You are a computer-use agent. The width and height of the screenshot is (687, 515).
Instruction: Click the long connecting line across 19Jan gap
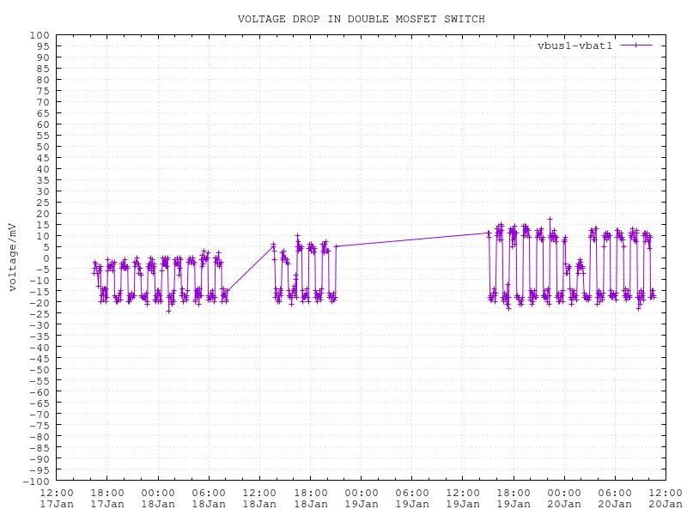point(412,239)
